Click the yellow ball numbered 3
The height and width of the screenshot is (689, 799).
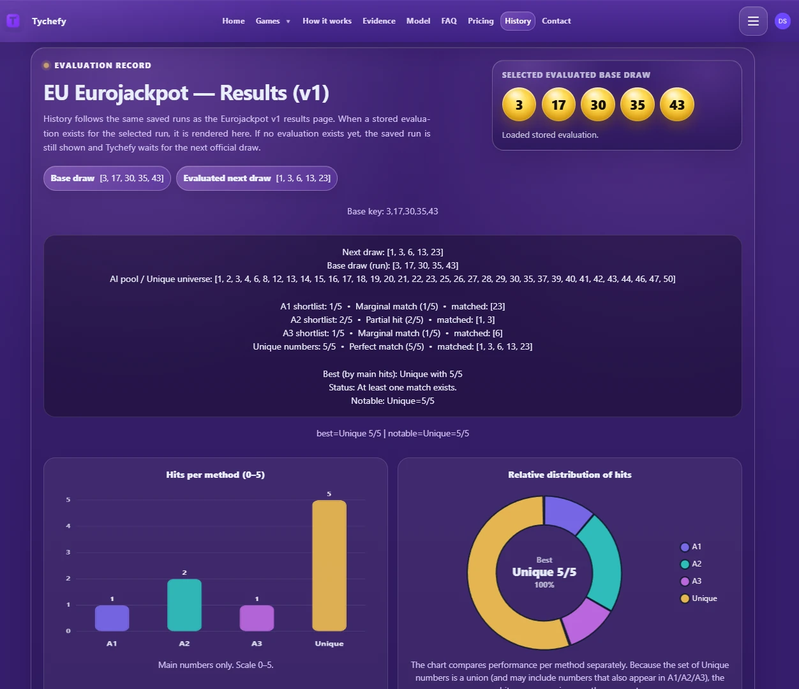pos(519,105)
